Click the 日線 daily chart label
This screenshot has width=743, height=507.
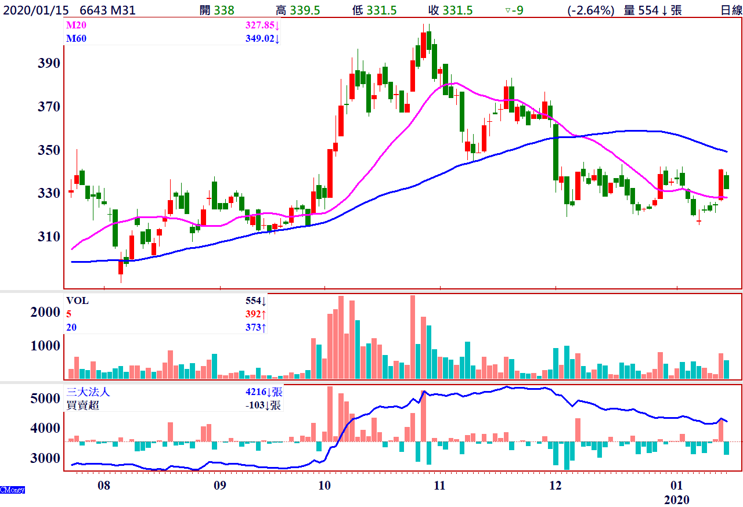730,10
